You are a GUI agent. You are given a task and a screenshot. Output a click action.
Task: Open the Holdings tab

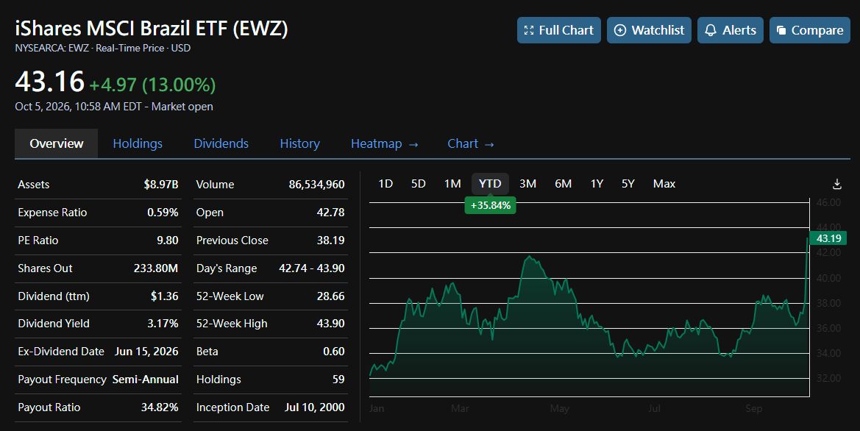pos(138,143)
